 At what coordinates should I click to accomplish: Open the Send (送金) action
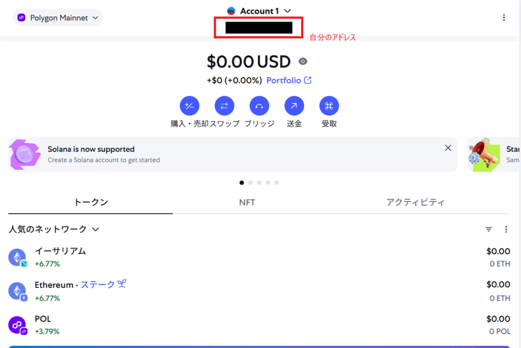click(294, 106)
